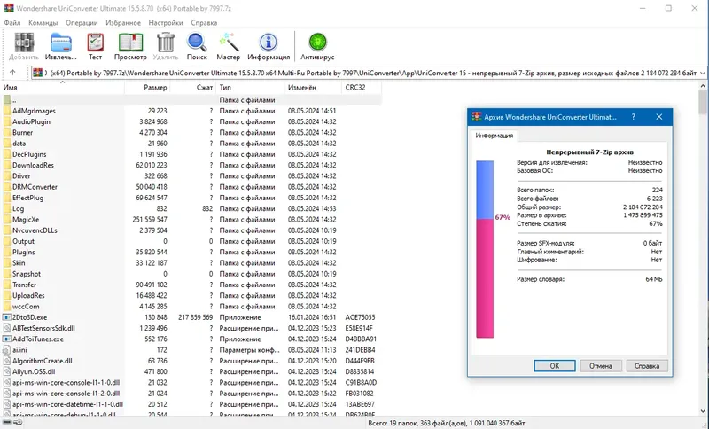Select the AlgorithmCreate.dll file
Screen dimensions: 709x429
(x=42, y=361)
